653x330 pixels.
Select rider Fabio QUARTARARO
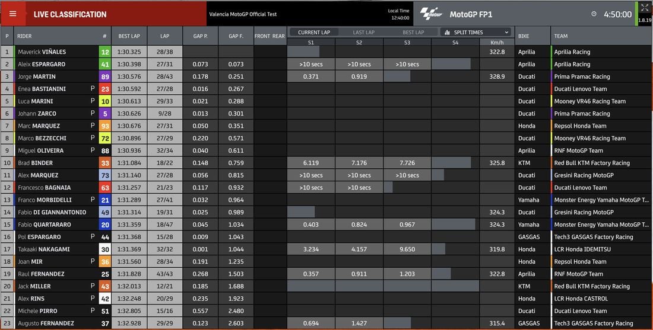pyautogui.click(x=44, y=225)
